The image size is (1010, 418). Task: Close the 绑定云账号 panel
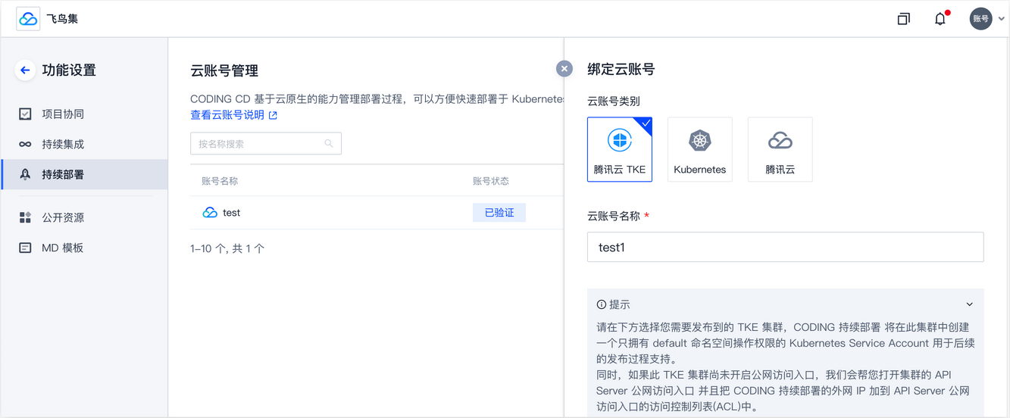point(564,69)
